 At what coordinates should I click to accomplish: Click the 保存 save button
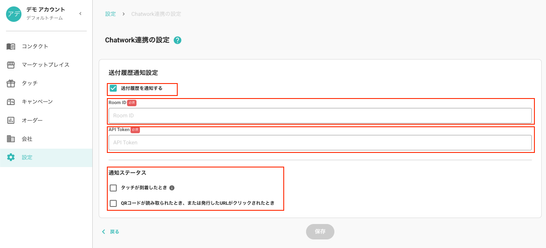pyautogui.click(x=320, y=232)
